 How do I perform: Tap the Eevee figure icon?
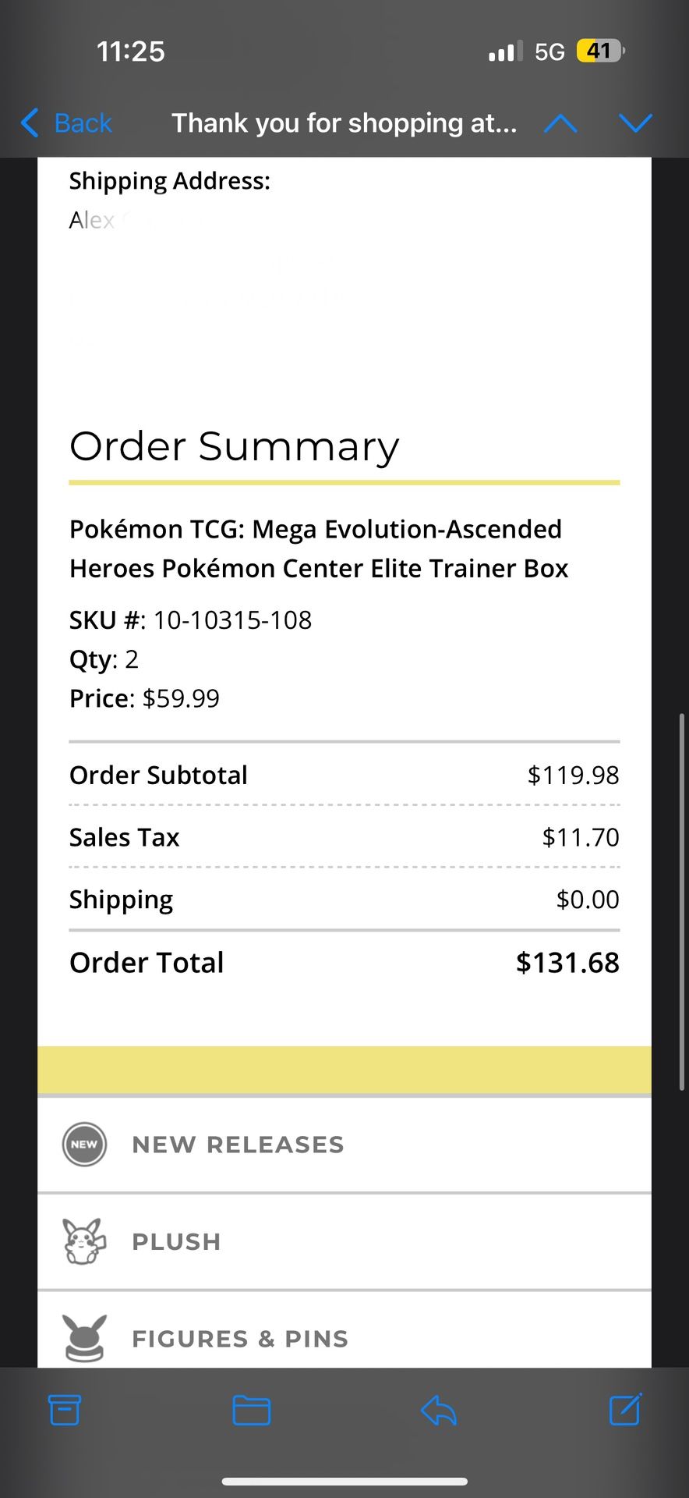pyautogui.click(x=84, y=1338)
